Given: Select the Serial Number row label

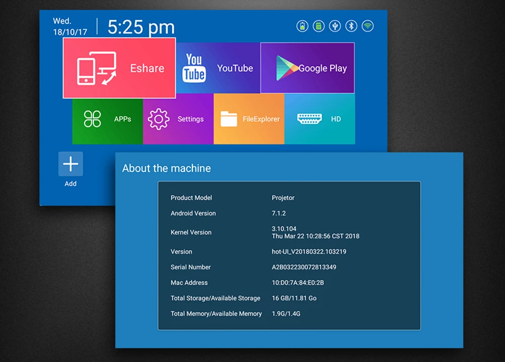Looking at the screenshot, I should click(x=191, y=267).
